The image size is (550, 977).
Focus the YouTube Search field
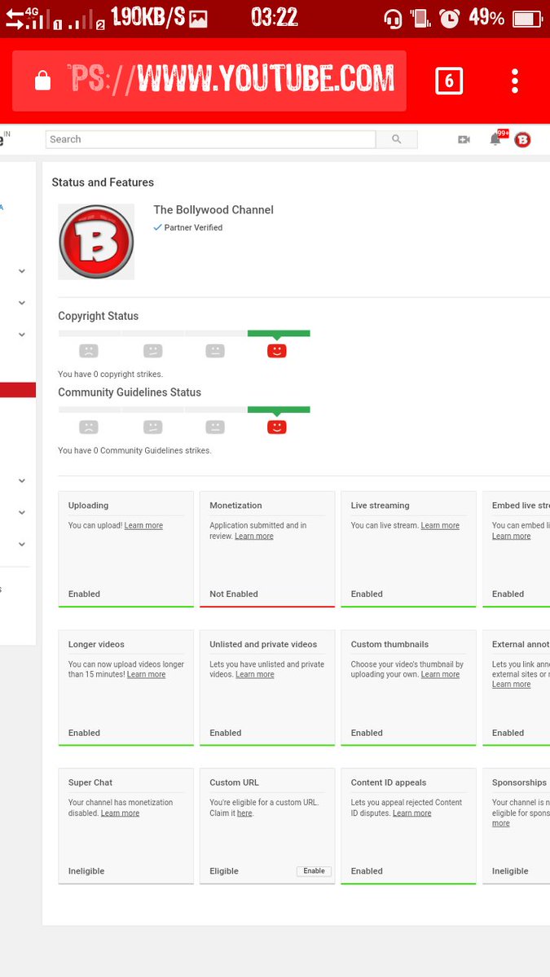pos(210,139)
